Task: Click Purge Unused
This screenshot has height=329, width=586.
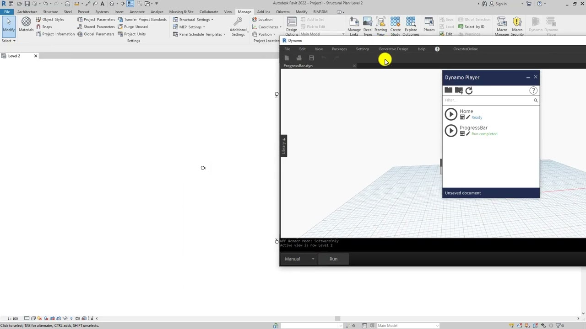Action: (x=132, y=27)
